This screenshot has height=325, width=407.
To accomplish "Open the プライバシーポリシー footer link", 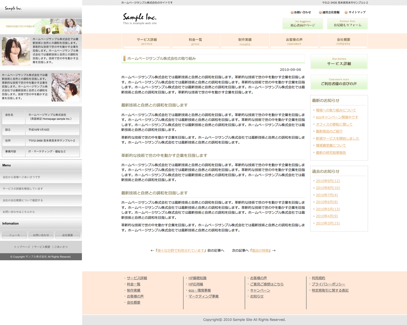I will 328,284.
